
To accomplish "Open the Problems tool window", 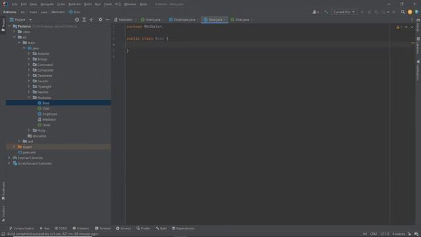I will click(81, 228).
